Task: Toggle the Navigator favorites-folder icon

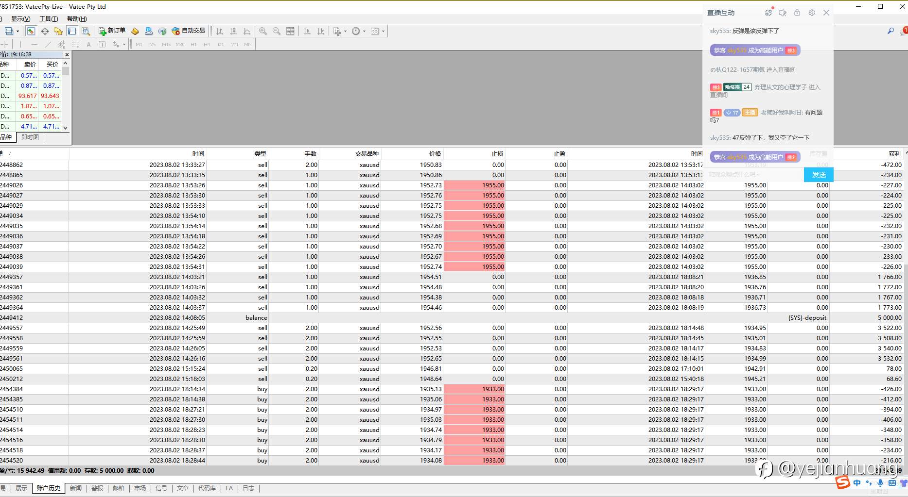Action: coord(58,31)
